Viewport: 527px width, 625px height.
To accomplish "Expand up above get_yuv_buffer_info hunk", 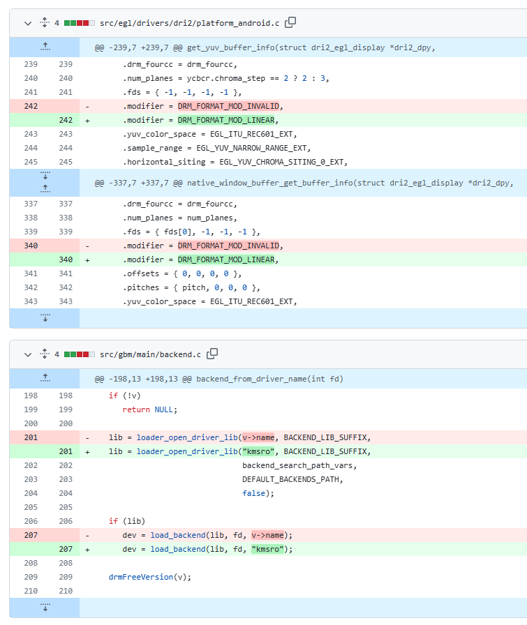I will [x=45, y=47].
